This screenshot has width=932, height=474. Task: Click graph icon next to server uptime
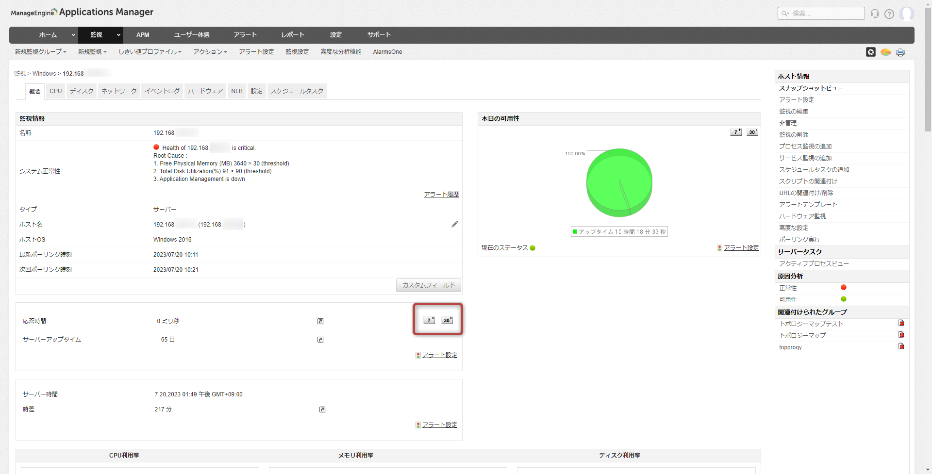[x=320, y=340]
